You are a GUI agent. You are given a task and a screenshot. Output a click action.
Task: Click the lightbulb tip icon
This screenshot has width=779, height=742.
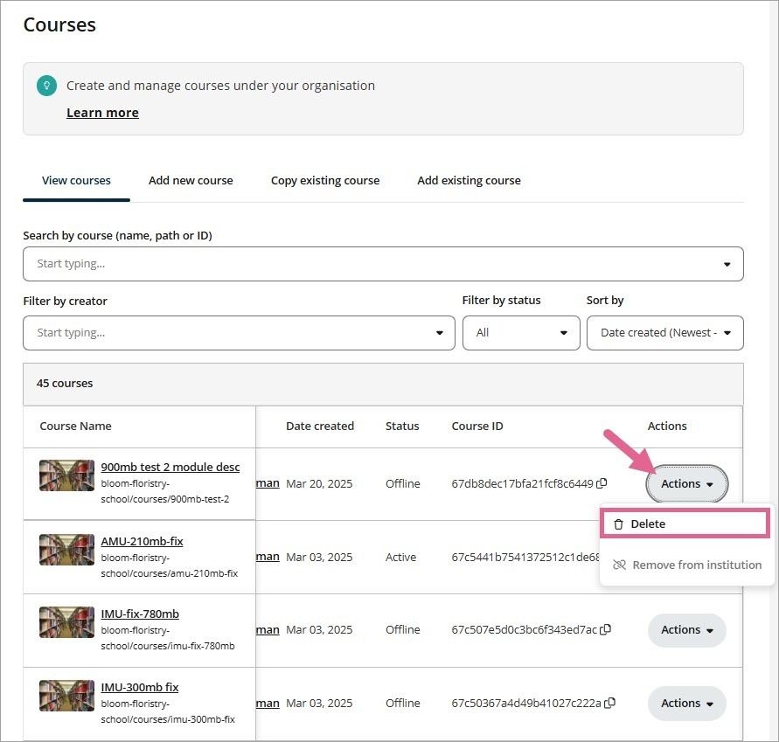46,86
